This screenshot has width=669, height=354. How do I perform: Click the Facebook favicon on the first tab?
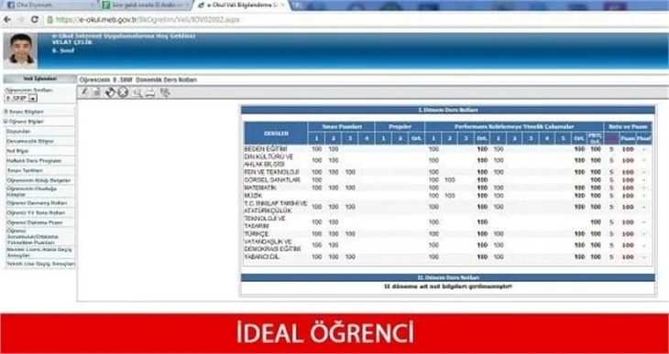11,5
